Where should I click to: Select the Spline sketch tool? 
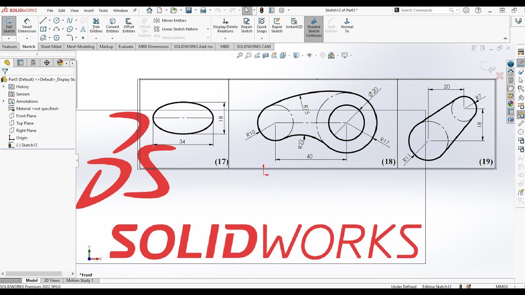pyautogui.click(x=70, y=20)
